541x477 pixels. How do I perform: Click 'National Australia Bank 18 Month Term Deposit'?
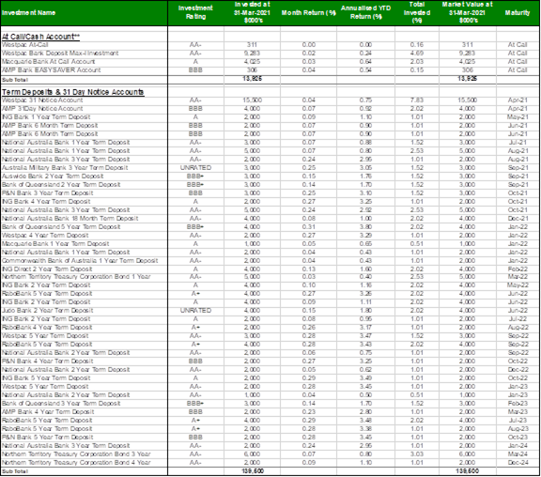click(70, 219)
